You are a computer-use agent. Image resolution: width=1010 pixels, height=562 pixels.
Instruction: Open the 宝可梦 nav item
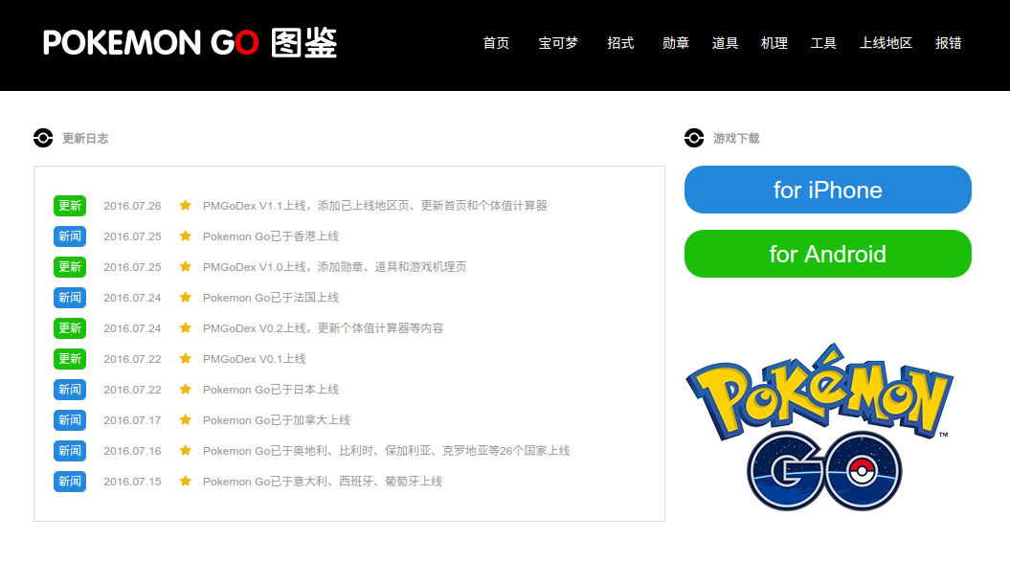coord(558,43)
